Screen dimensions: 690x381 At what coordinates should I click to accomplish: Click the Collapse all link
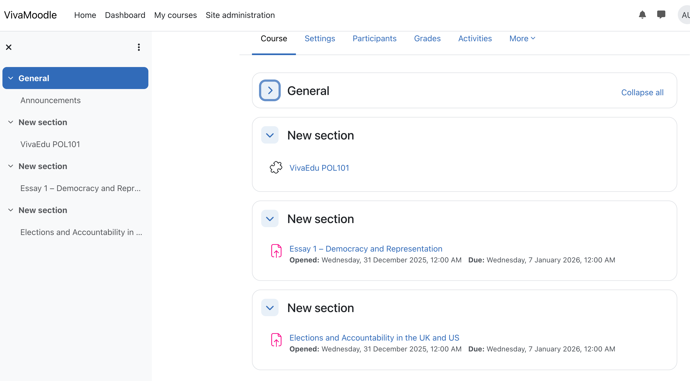642,93
